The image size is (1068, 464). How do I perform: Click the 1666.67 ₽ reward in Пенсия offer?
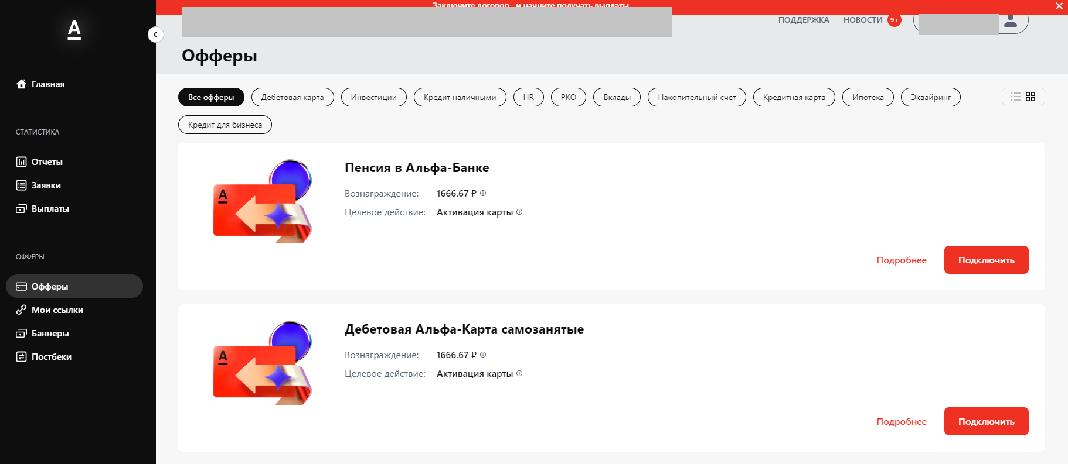pos(457,194)
